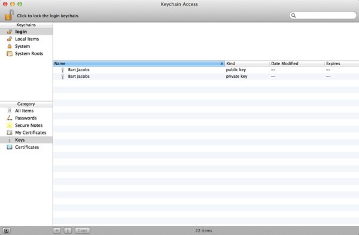
Task: Select the Local Items keychain
Action: point(26,39)
